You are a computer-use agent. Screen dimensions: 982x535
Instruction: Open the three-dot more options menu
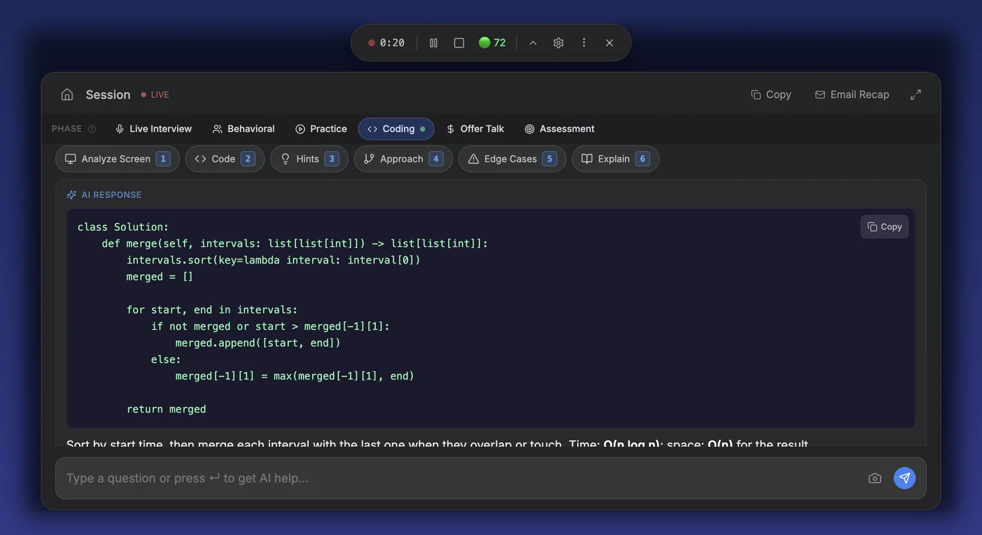[584, 43]
